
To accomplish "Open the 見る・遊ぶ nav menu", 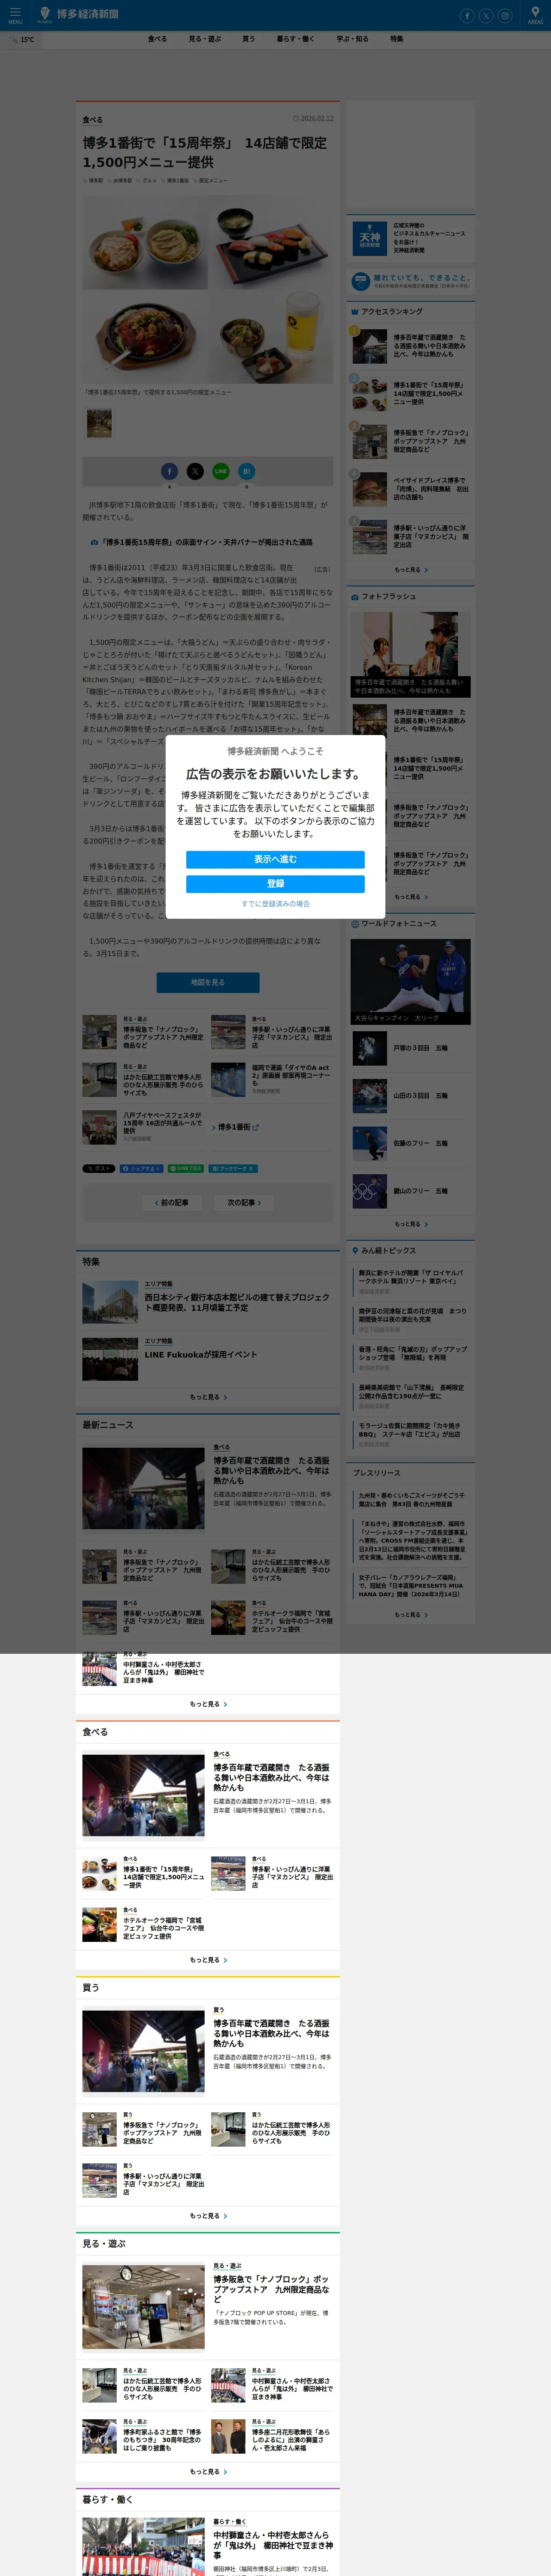I will pos(205,39).
